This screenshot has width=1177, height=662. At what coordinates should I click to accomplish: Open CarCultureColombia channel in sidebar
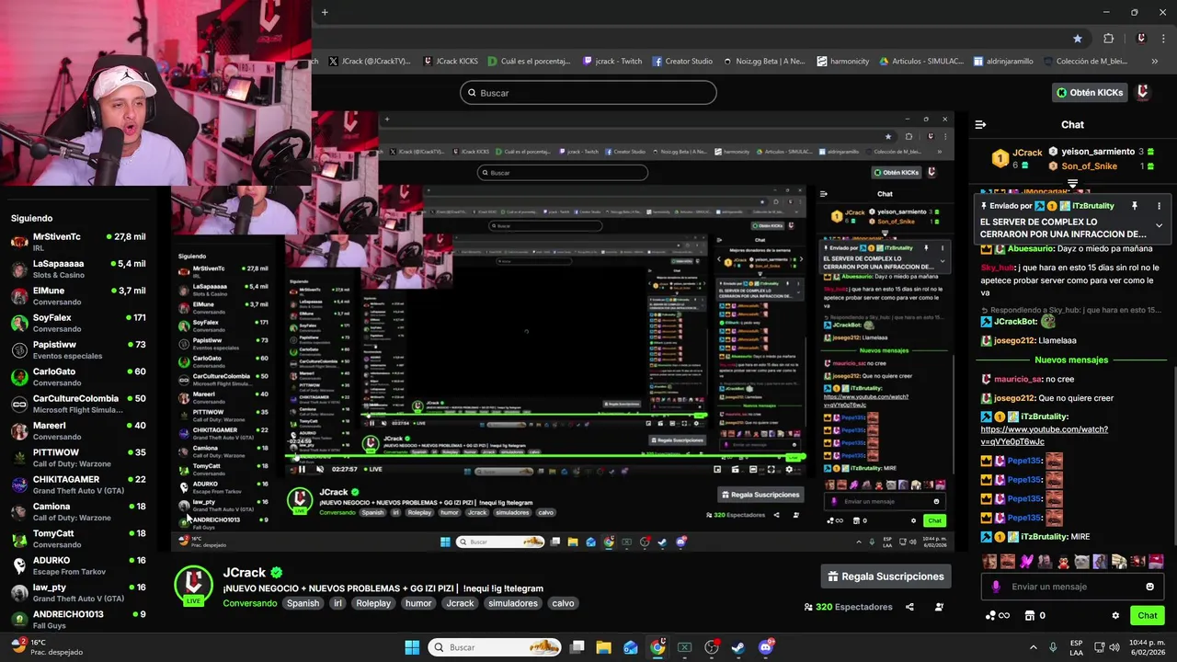point(78,404)
